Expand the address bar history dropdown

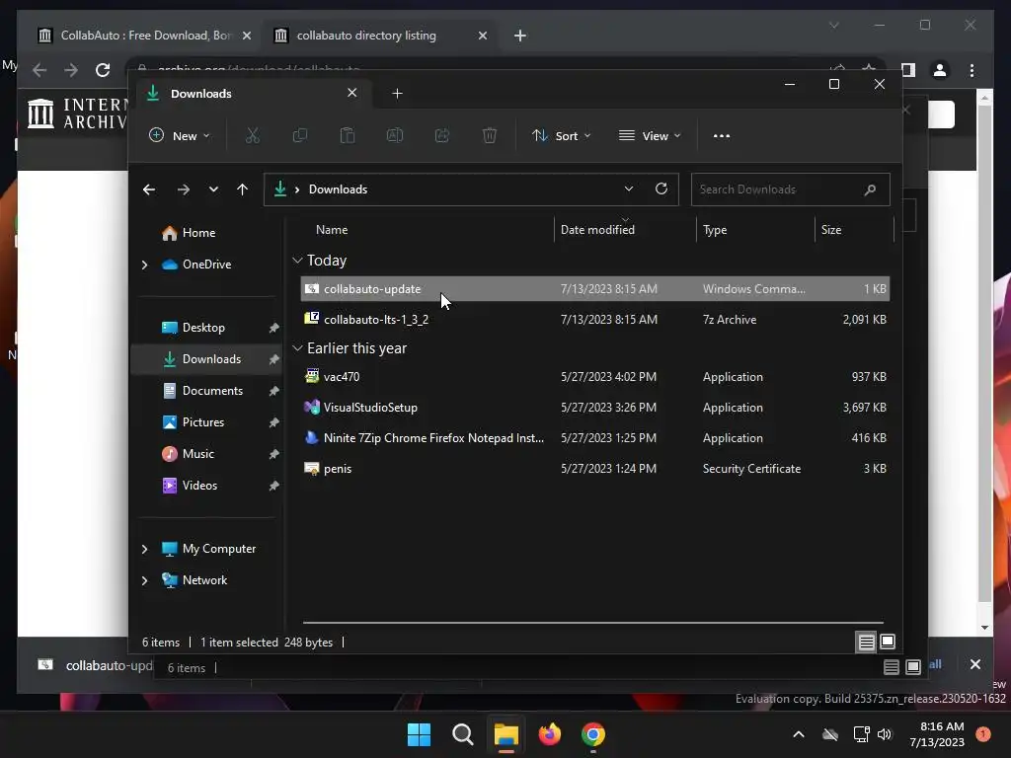pyautogui.click(x=629, y=189)
